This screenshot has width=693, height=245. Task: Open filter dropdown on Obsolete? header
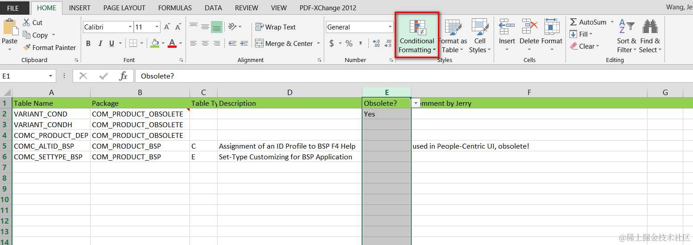(x=416, y=103)
